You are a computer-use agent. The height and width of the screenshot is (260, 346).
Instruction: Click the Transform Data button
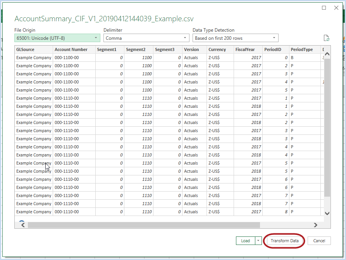pyautogui.click(x=284, y=241)
